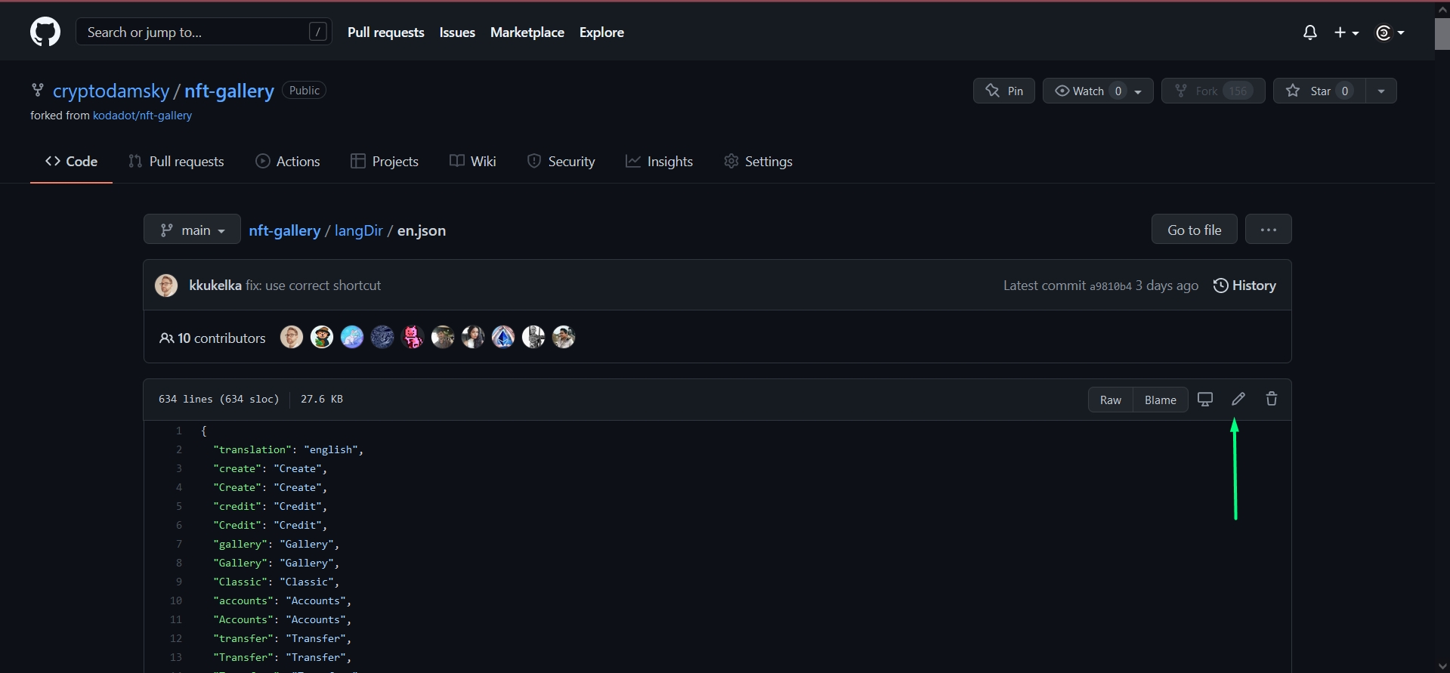Open commit History for en.json
This screenshot has height=673, width=1450.
pos(1244,286)
